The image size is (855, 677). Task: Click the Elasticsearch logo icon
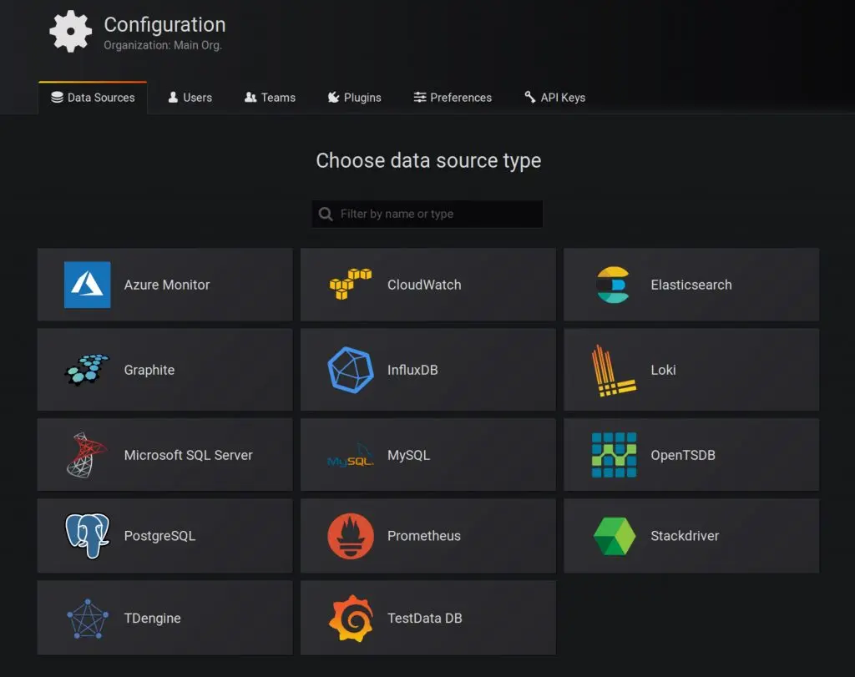[x=613, y=285]
